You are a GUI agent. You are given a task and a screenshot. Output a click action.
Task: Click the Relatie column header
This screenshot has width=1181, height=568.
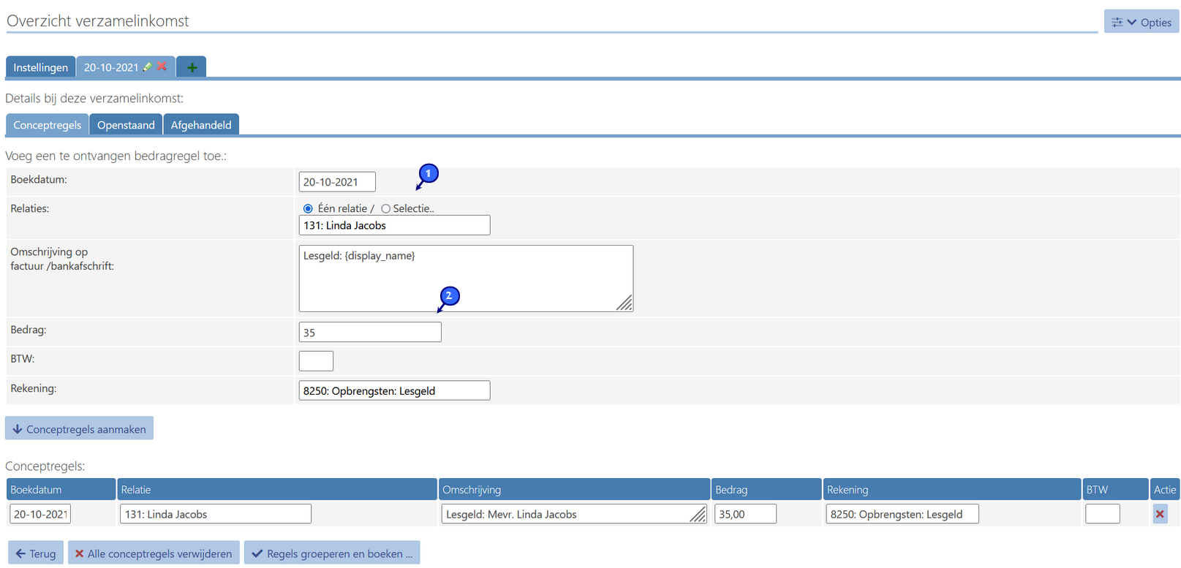pos(276,489)
